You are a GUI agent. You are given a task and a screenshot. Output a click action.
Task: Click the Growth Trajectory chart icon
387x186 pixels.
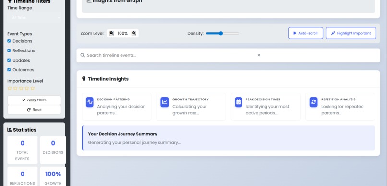click(x=165, y=102)
